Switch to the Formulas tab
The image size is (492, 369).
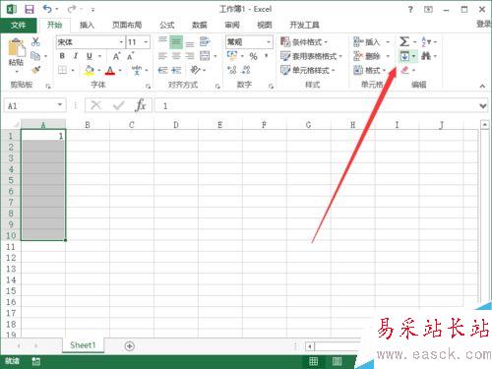coord(167,25)
